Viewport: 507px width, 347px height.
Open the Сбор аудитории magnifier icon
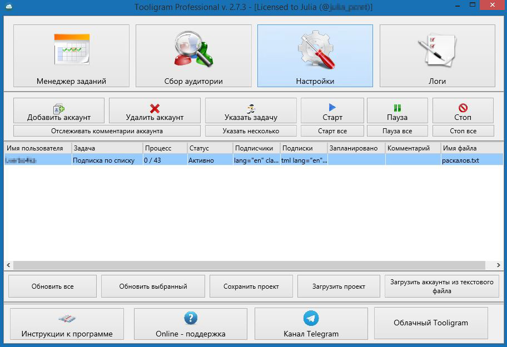pyautogui.click(x=193, y=49)
